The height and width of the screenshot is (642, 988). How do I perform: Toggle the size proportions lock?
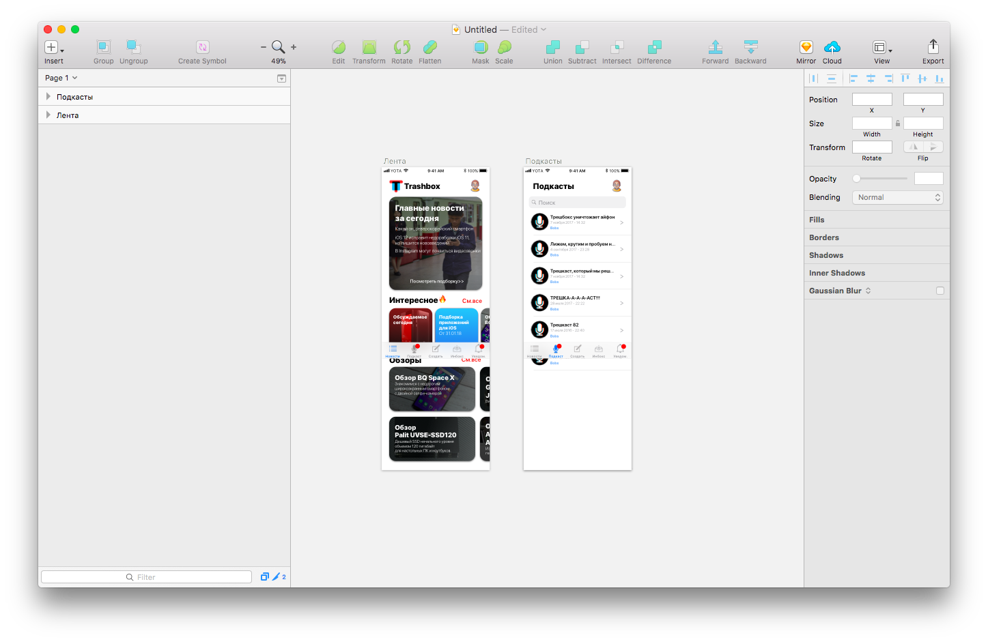[x=898, y=123]
